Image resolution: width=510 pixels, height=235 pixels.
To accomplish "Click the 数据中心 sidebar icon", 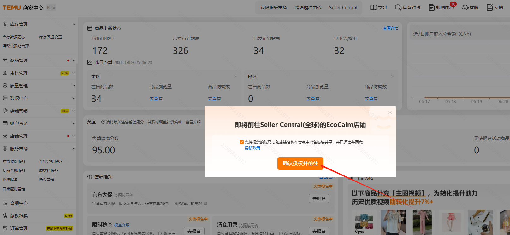I will pyautogui.click(x=5, y=98).
